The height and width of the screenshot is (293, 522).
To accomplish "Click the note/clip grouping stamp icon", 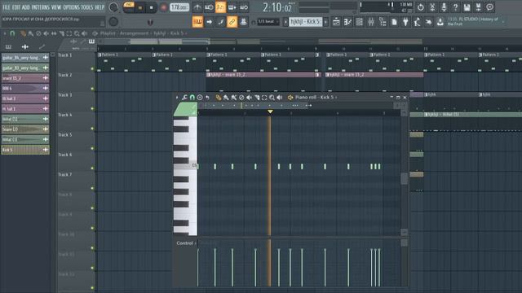I will point(244,22).
